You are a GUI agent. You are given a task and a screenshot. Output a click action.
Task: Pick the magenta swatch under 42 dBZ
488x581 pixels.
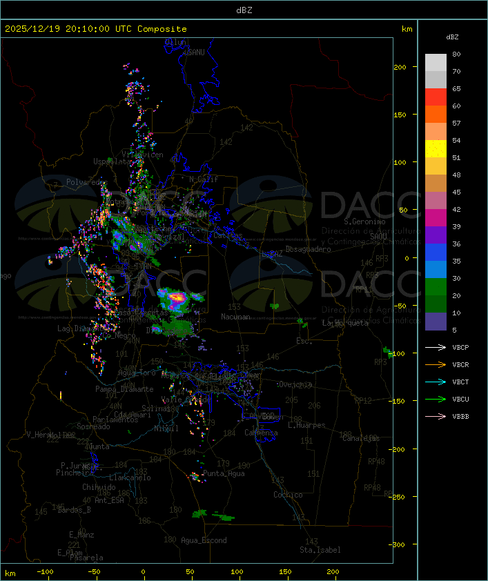pyautogui.click(x=436, y=217)
